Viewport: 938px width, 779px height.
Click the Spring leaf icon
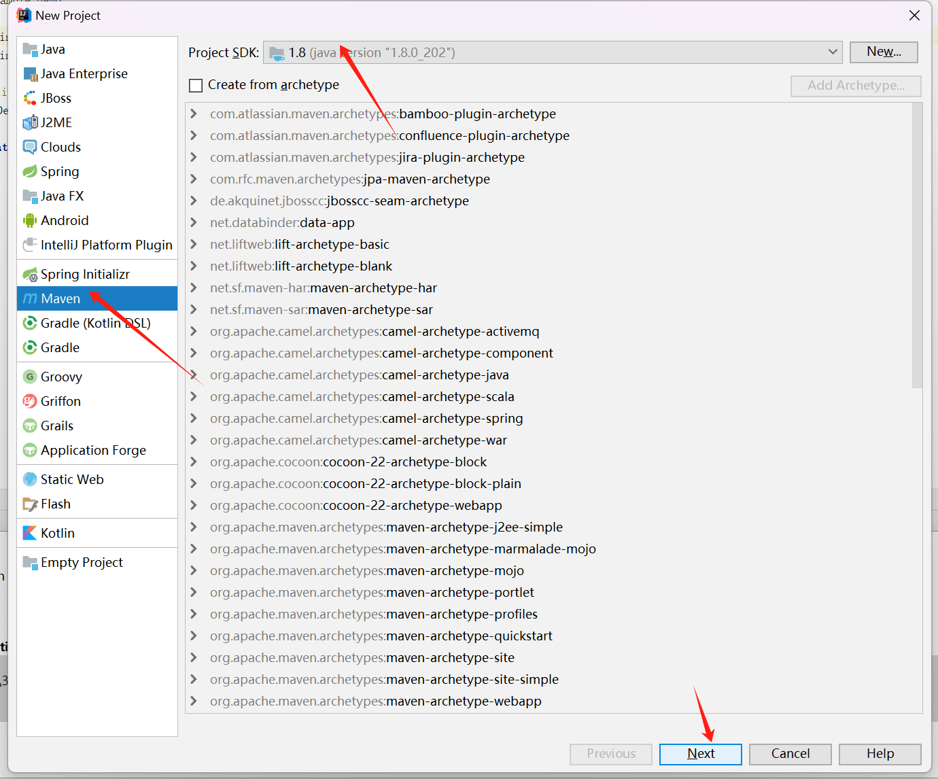click(x=30, y=171)
